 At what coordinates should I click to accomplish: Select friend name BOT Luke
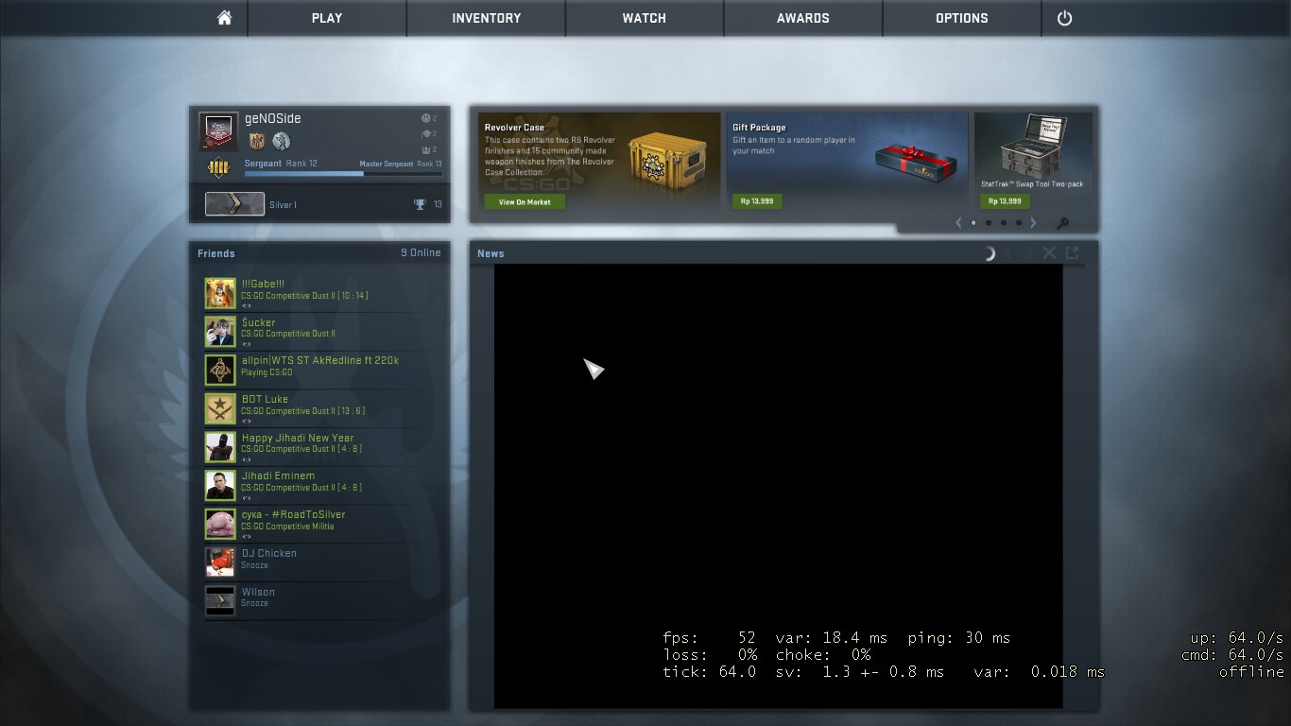point(265,399)
